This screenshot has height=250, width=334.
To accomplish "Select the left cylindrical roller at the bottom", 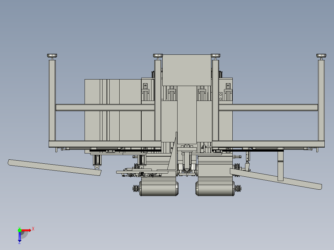I will 159,188.
